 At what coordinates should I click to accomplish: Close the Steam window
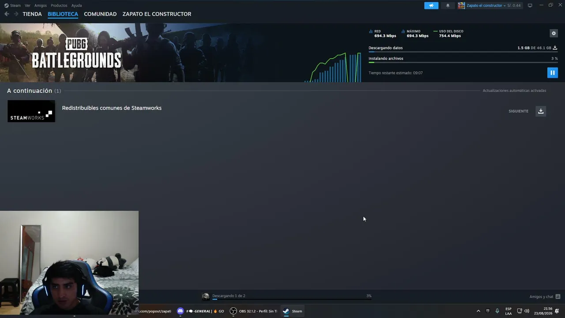coord(560,5)
